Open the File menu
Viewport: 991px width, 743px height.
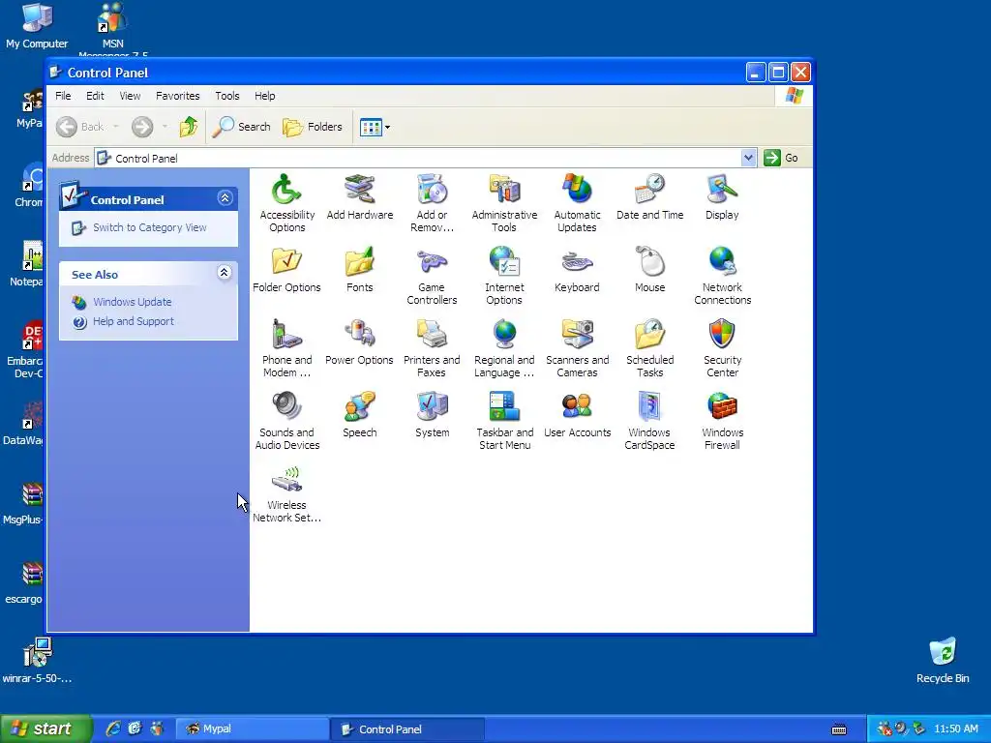point(63,96)
